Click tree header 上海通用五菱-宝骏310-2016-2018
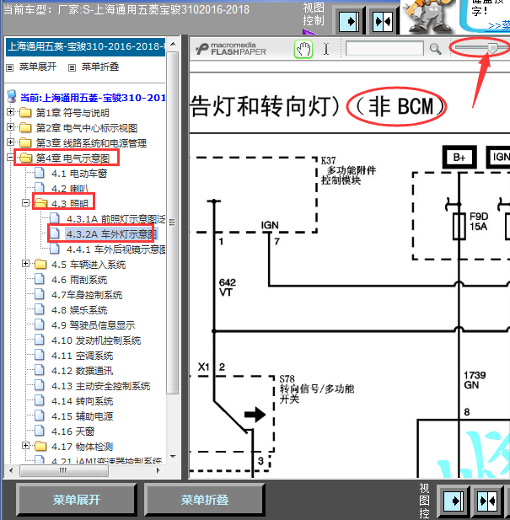 (85, 46)
